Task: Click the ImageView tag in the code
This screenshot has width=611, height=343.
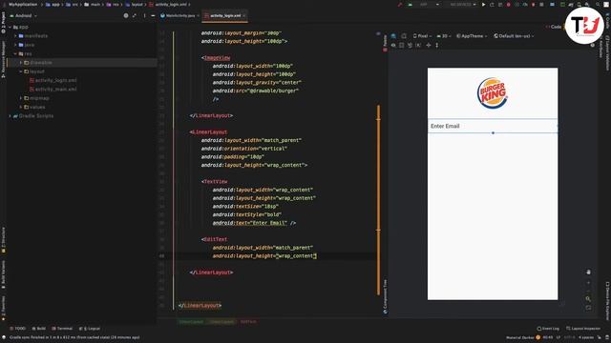Action: point(216,57)
